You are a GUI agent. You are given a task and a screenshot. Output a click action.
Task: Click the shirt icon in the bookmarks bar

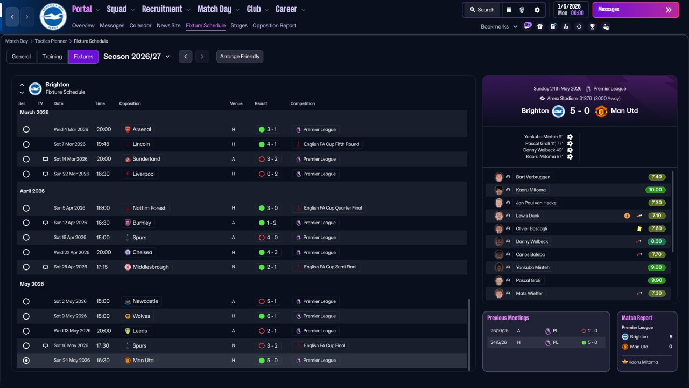pyautogui.click(x=540, y=26)
